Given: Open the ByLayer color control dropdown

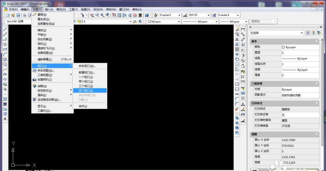Looking at the screenshot, I should pyautogui.click(x=179, y=21).
